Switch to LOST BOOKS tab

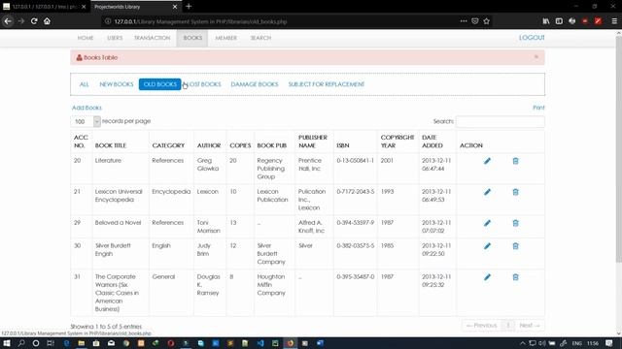pos(203,84)
